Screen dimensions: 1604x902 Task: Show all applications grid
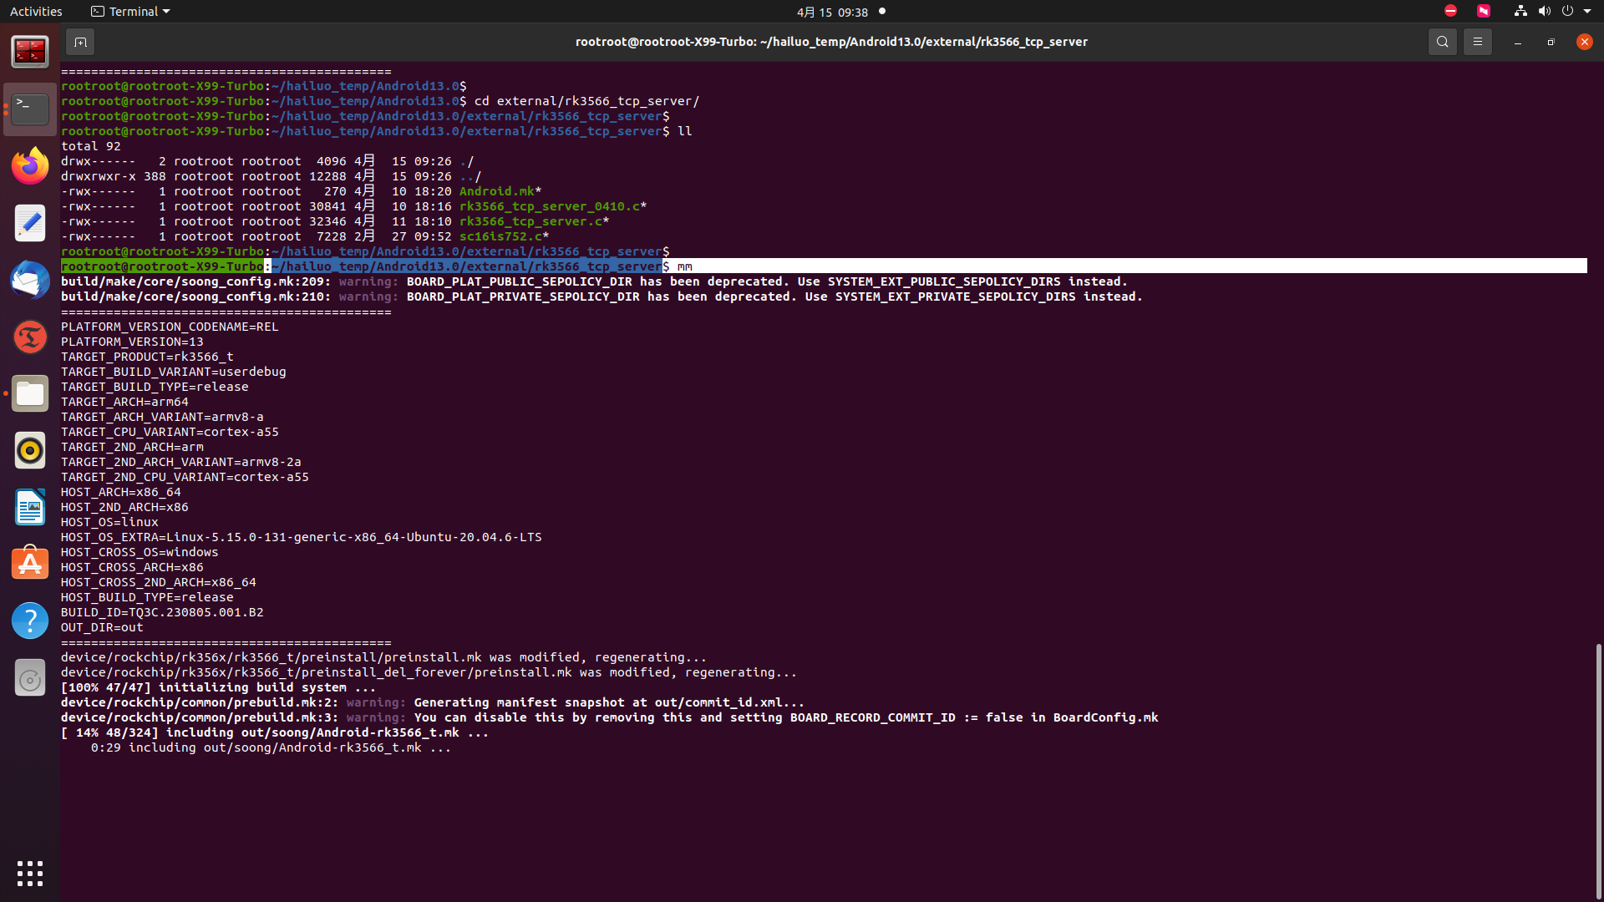click(x=30, y=874)
